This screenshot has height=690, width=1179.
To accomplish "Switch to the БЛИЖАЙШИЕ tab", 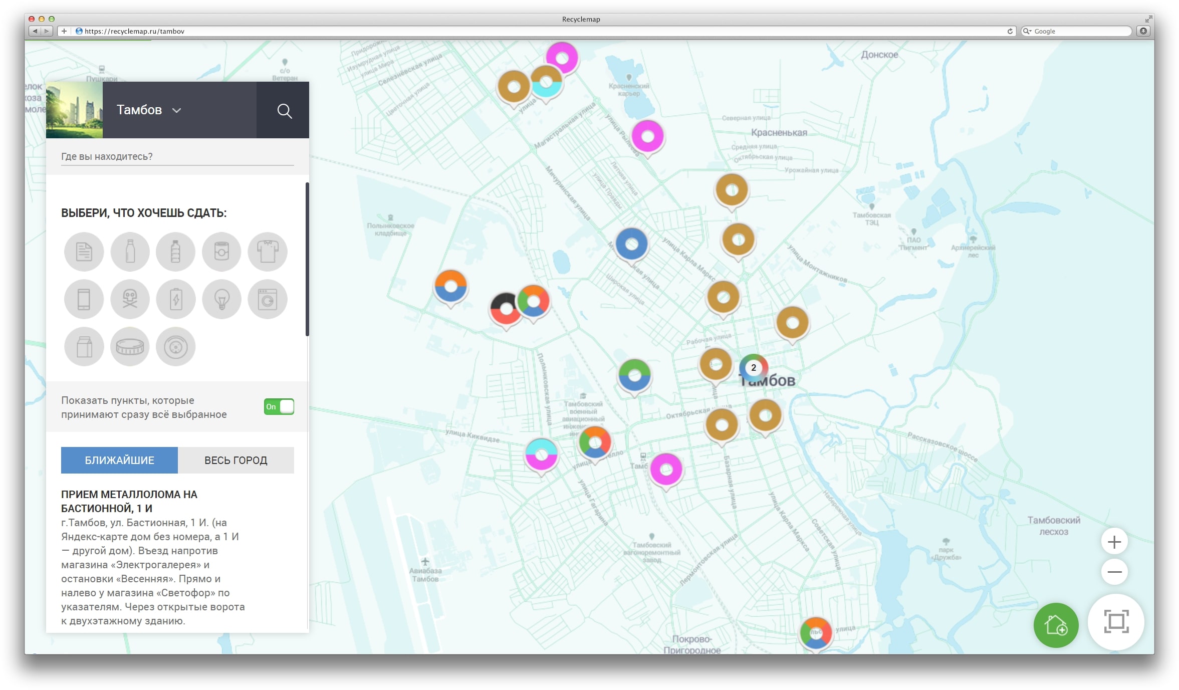I will pos(119,460).
